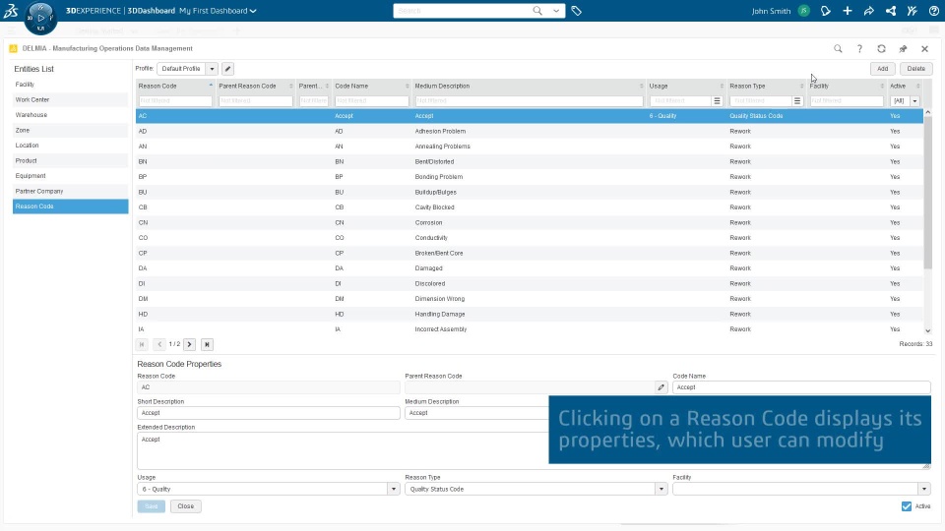Viewport: 945px width, 531px height.
Task: Click the share arrow icon in top bar
Action: 869,11
